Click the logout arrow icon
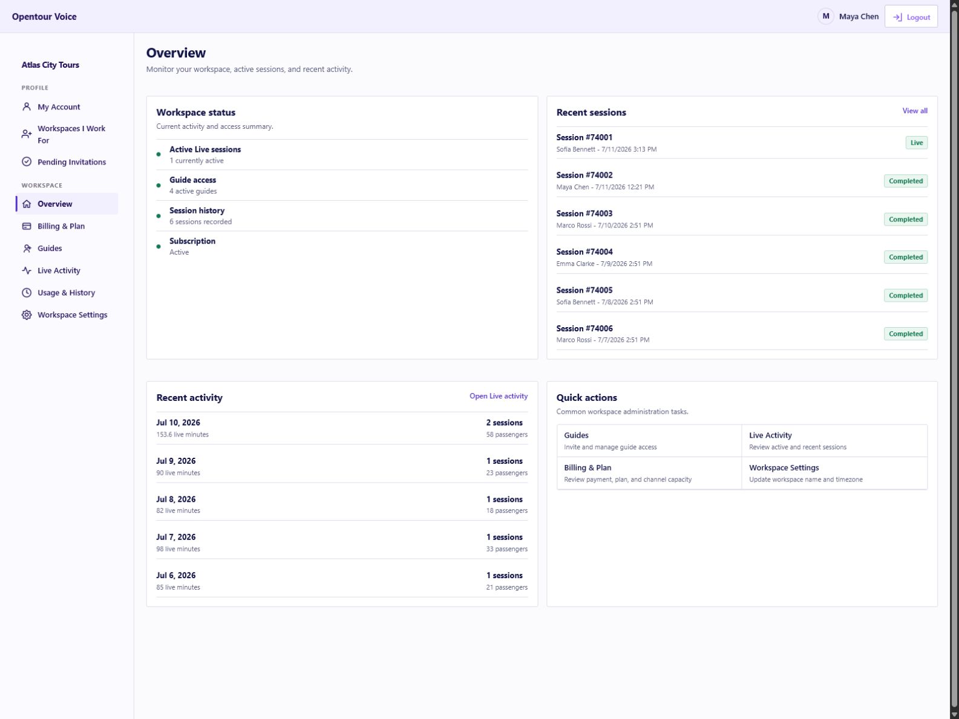 [x=897, y=17]
